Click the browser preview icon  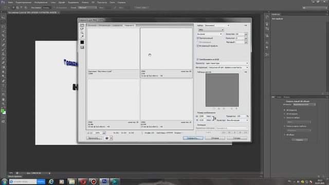(x=106, y=138)
